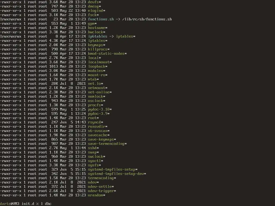Click the sshd filename
The height and width of the screenshot is (206, 275).
92,148
